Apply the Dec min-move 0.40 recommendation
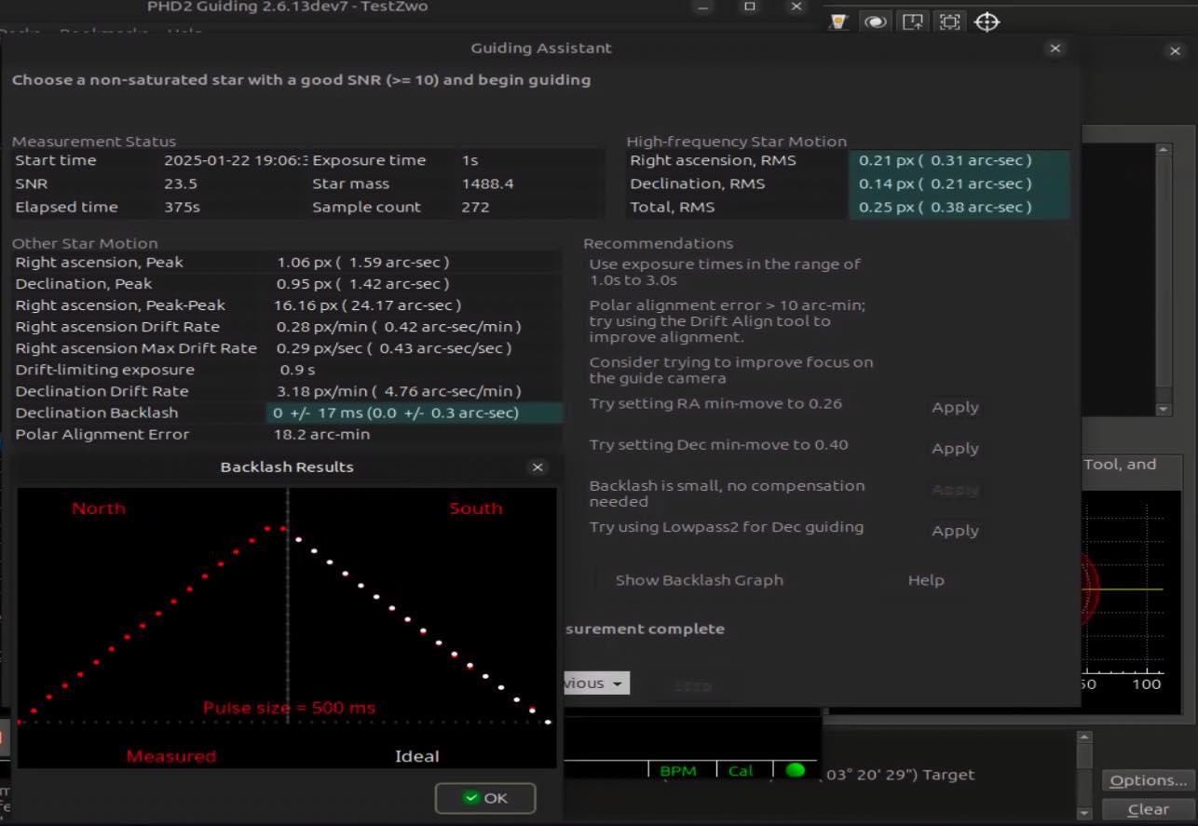Viewport: 1198px width, 826px height. (x=955, y=448)
